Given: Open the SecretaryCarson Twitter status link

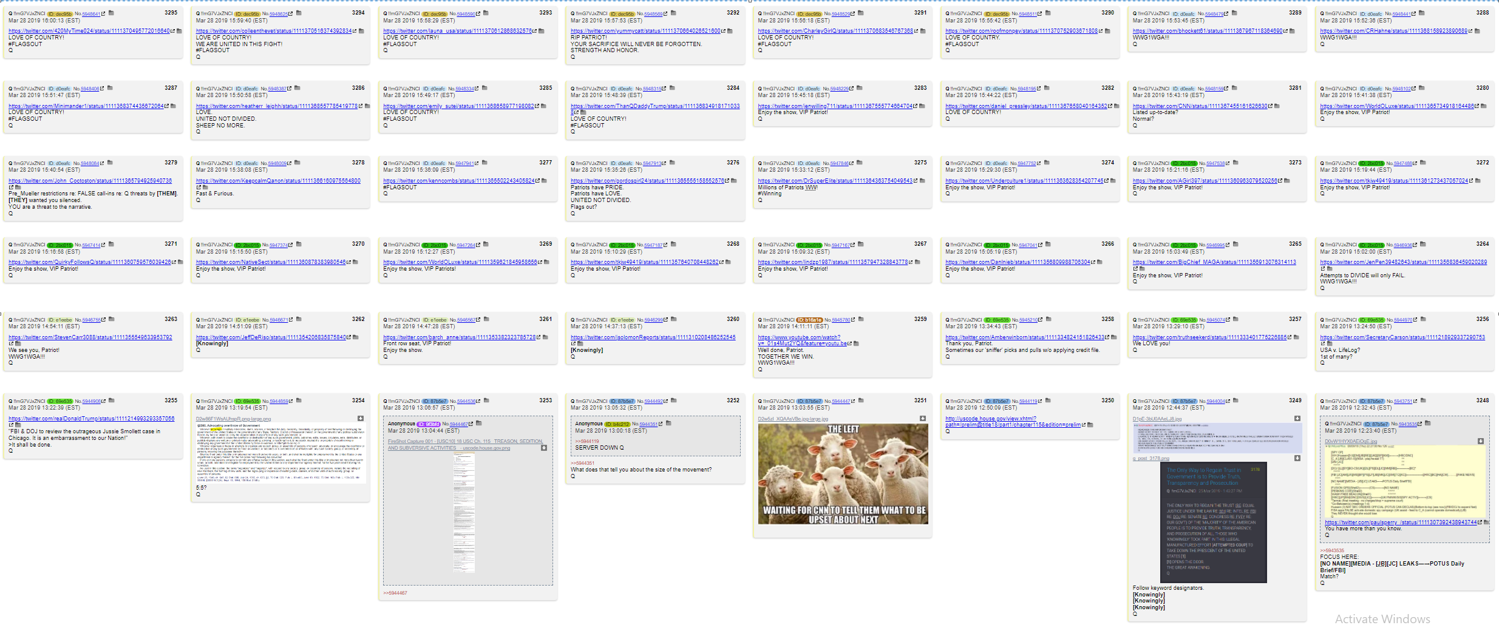Looking at the screenshot, I should pyautogui.click(x=1402, y=337).
